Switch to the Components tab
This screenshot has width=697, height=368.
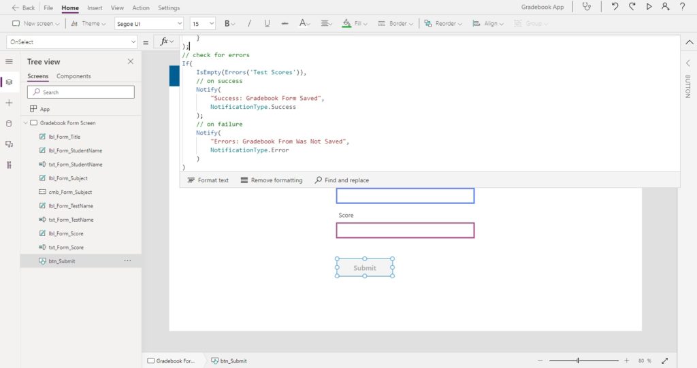pyautogui.click(x=74, y=76)
